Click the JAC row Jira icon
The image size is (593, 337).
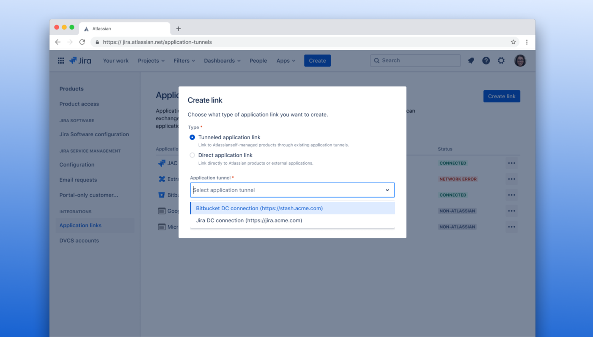click(162, 163)
